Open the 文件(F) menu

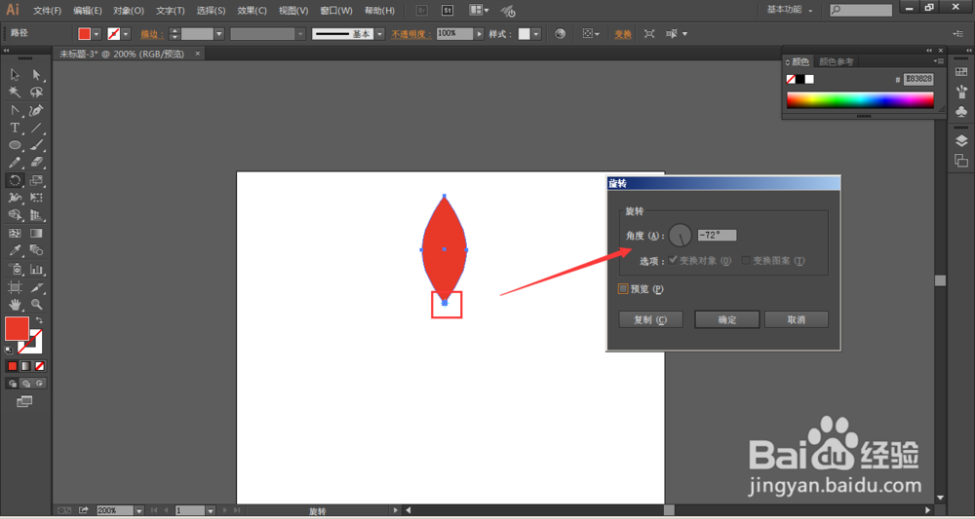(47, 11)
